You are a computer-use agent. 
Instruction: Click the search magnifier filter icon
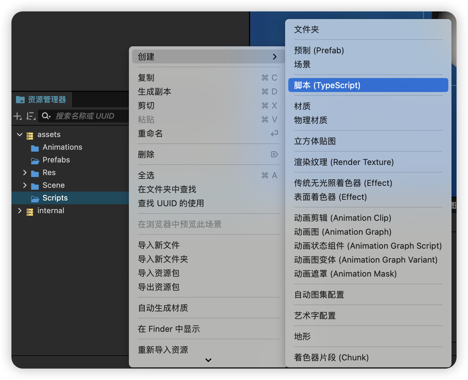[46, 116]
